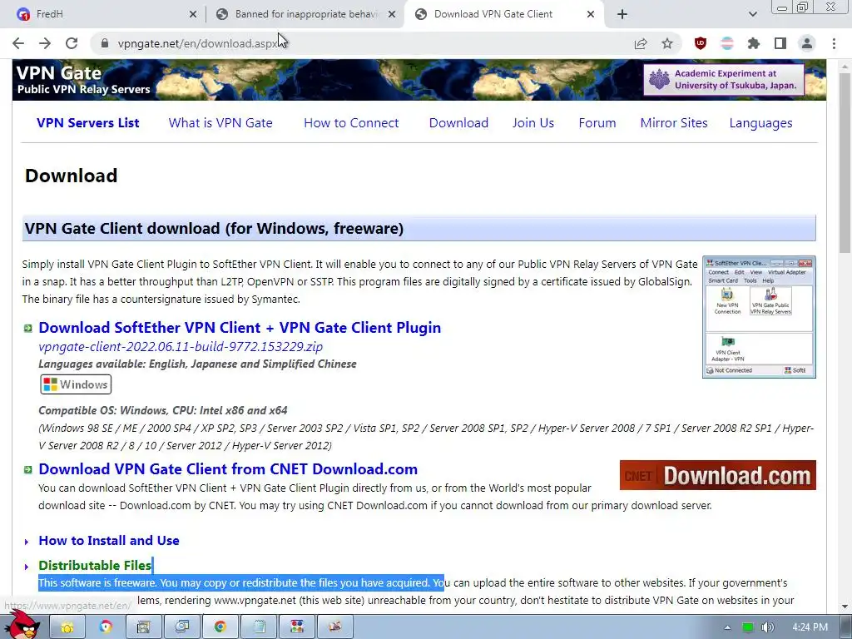Expand the Distributable Files section
This screenshot has width=852, height=639.
[95, 565]
